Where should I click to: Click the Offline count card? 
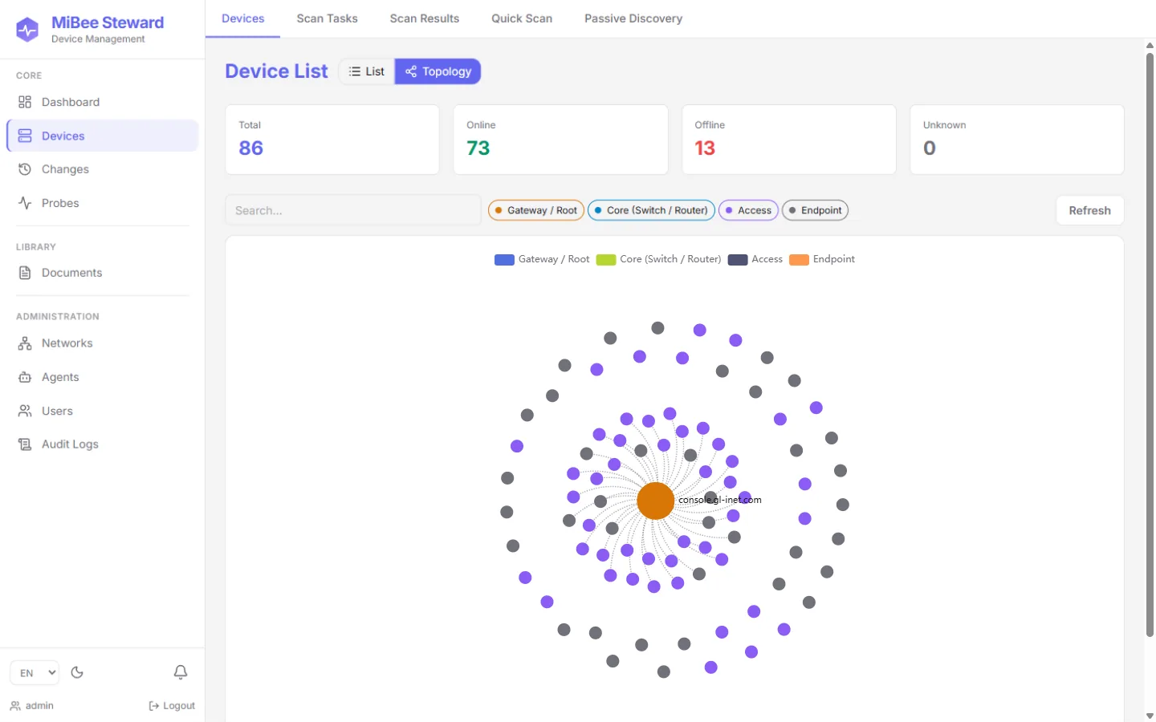click(789, 140)
